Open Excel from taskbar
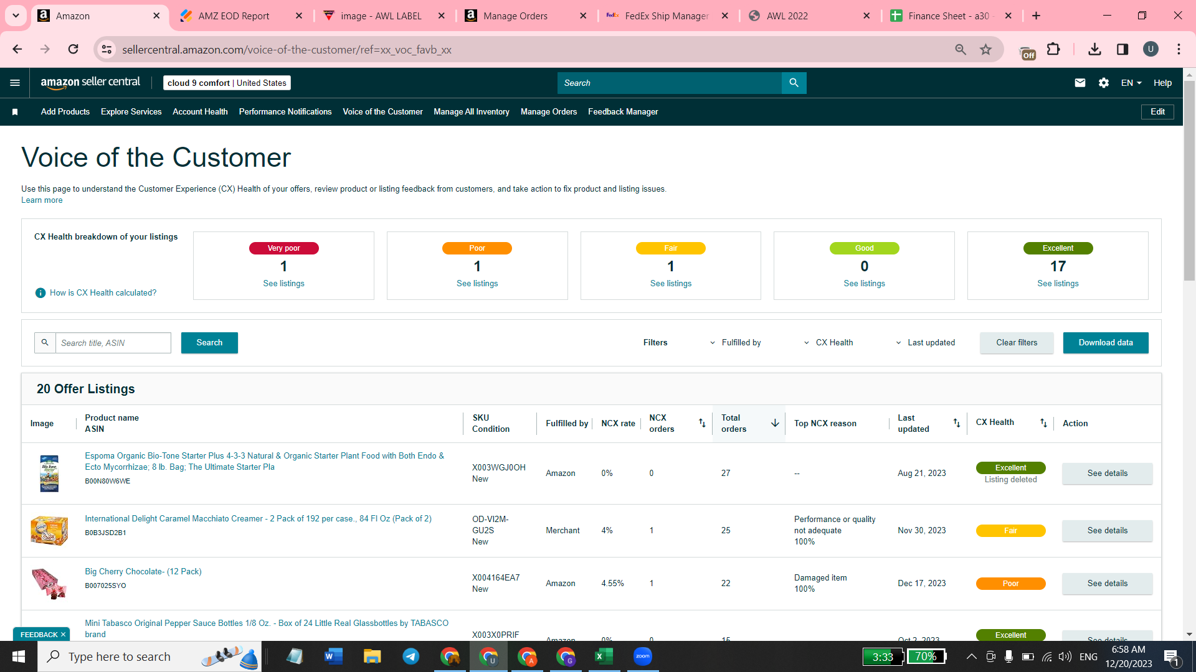This screenshot has width=1196, height=672. point(604,656)
